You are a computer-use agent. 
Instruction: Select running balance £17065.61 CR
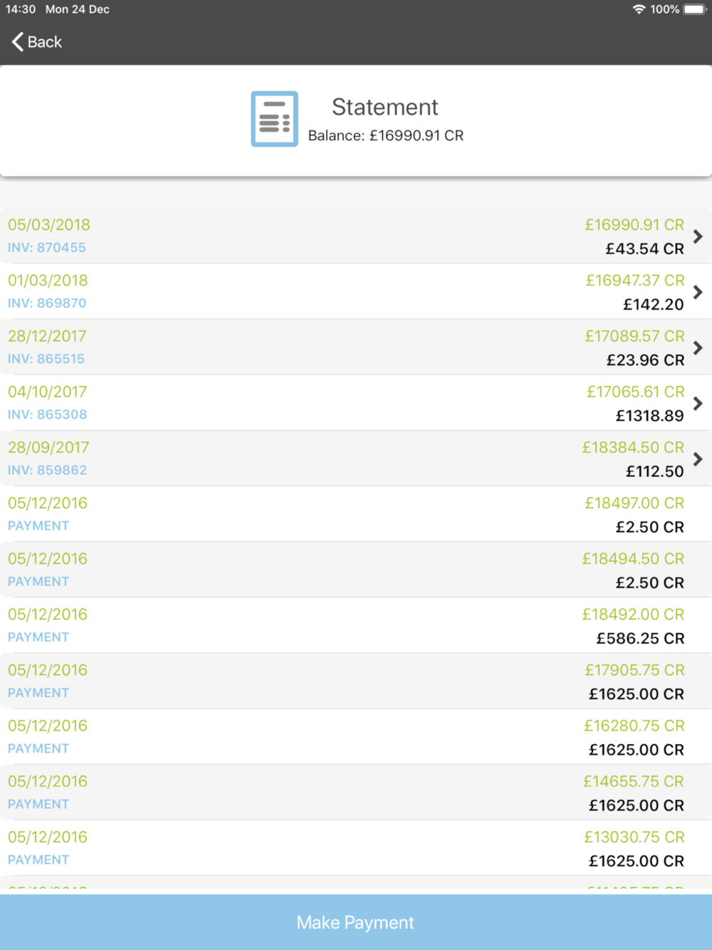click(636, 392)
